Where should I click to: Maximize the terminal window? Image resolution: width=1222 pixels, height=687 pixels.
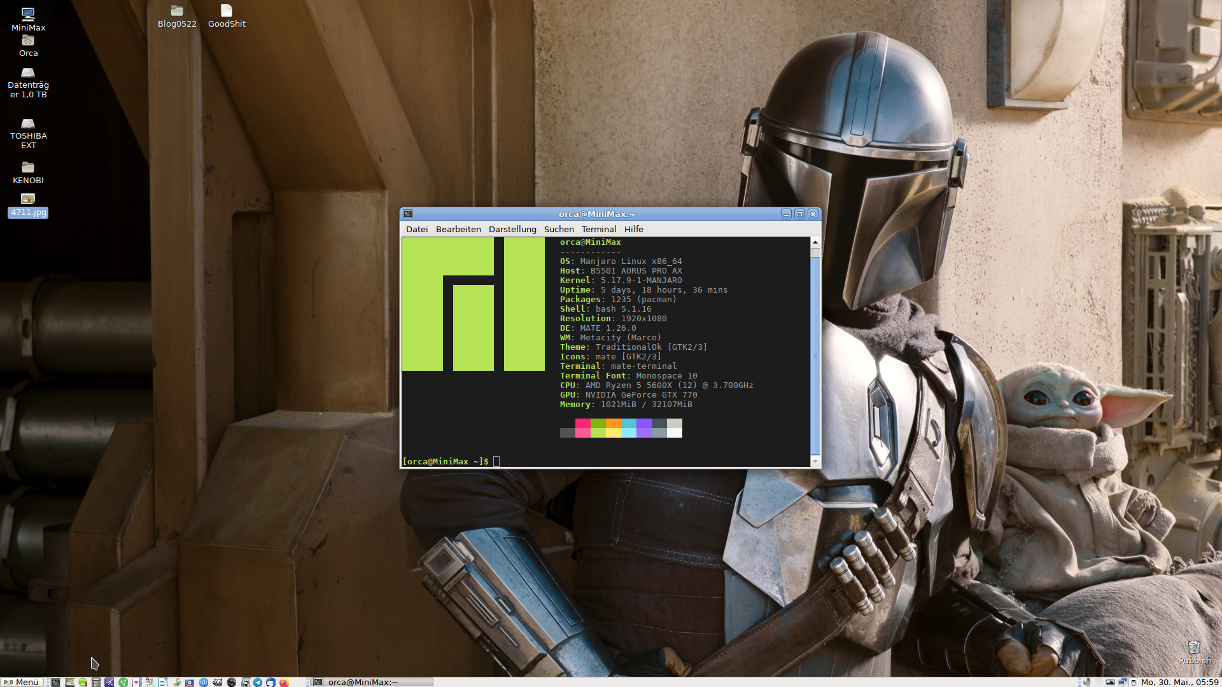coord(799,214)
